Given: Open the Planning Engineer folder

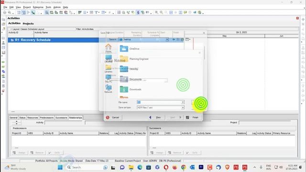Looking at the screenshot, I should [x=134, y=59].
